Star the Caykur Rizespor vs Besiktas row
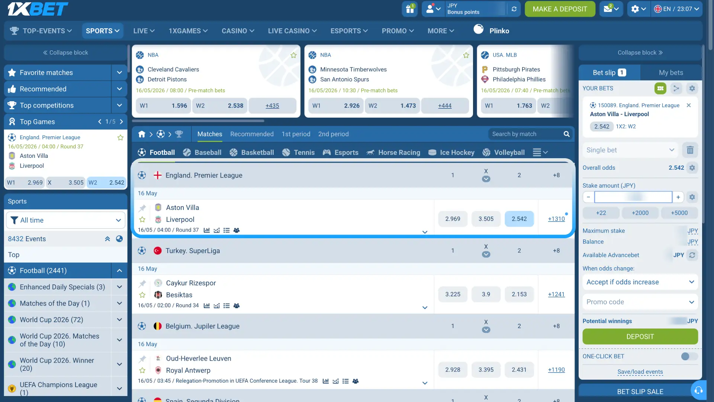The image size is (714, 402). [142, 295]
